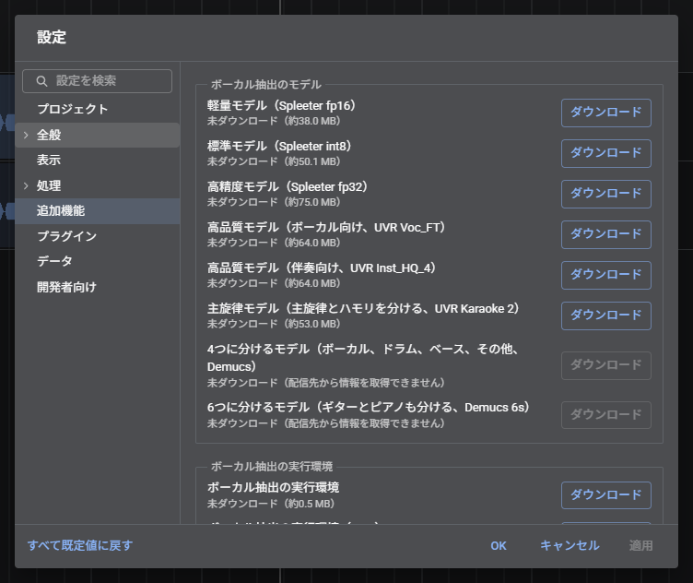Click the 未ダウンロード（約50.1 MB）status text
Screen dimensions: 693x583
[274, 161]
